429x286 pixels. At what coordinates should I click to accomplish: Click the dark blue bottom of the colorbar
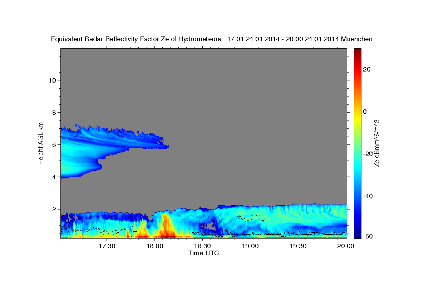(357, 234)
